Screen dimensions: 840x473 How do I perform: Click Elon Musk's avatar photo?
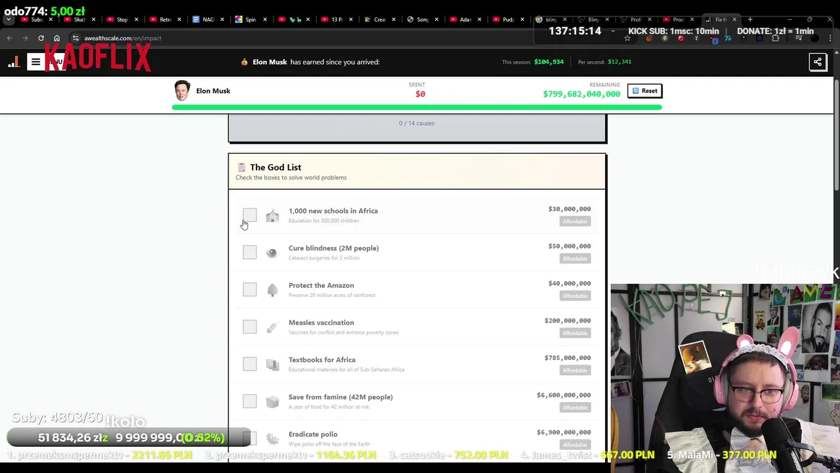(182, 91)
